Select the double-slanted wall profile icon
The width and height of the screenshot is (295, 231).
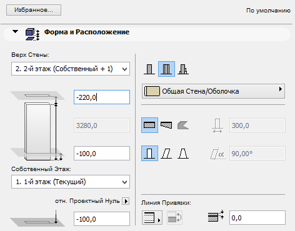coord(183,154)
